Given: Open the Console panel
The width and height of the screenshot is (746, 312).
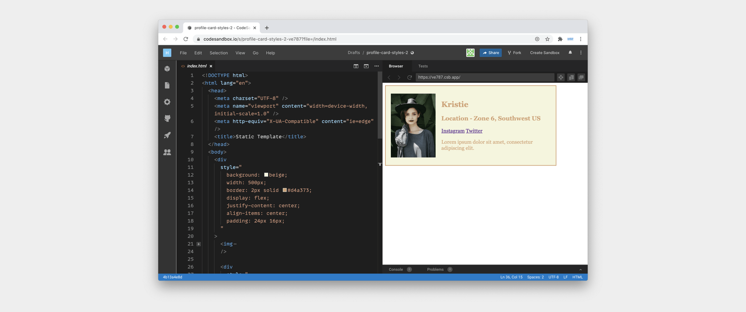Looking at the screenshot, I should [396, 269].
